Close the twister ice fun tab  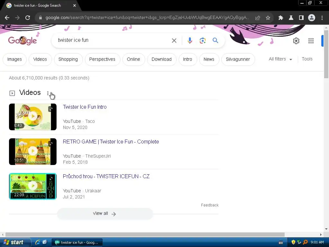[x=75, y=5]
